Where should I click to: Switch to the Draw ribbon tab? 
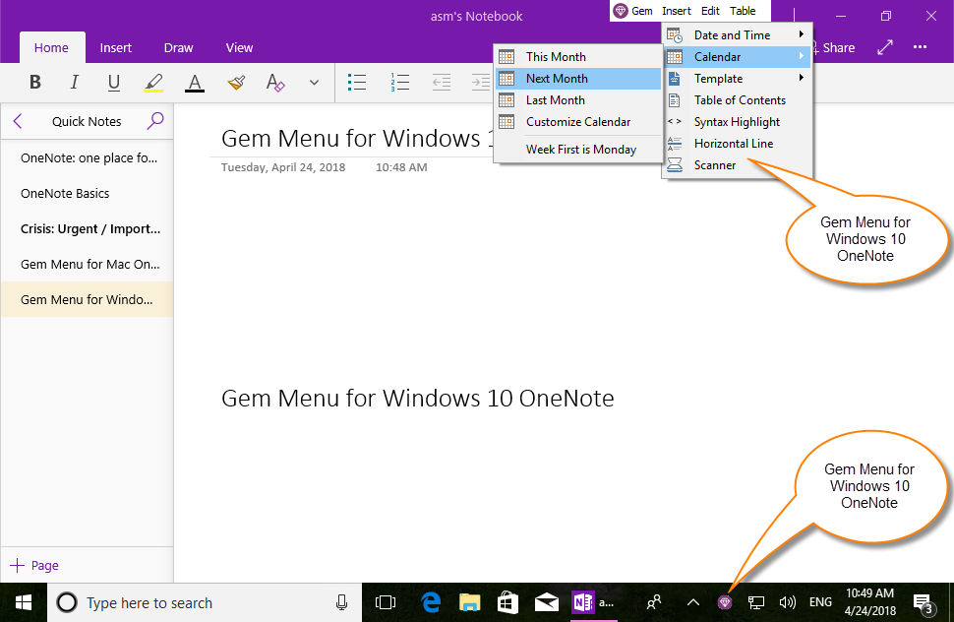click(x=178, y=47)
